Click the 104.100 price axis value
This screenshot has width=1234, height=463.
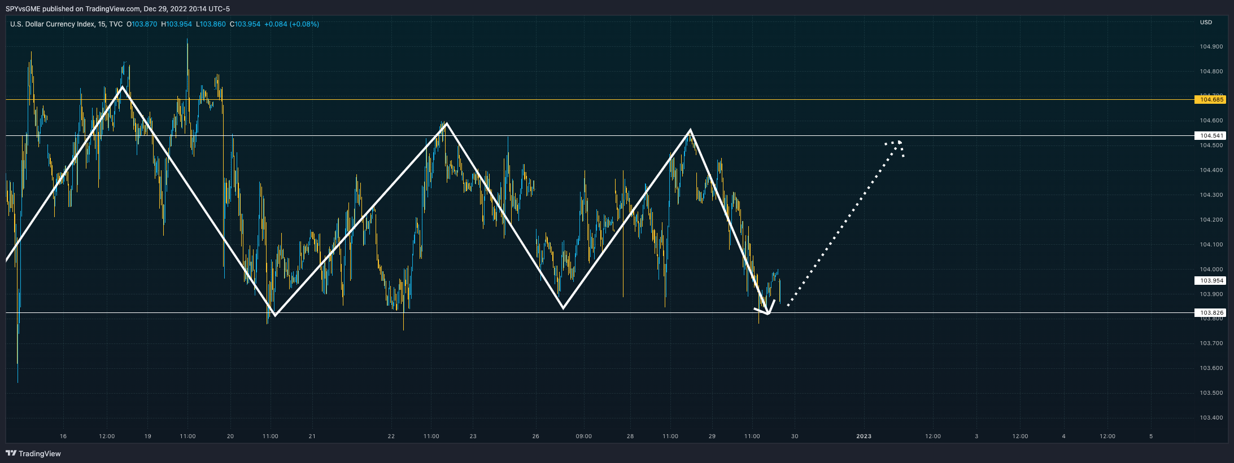pyautogui.click(x=1211, y=245)
